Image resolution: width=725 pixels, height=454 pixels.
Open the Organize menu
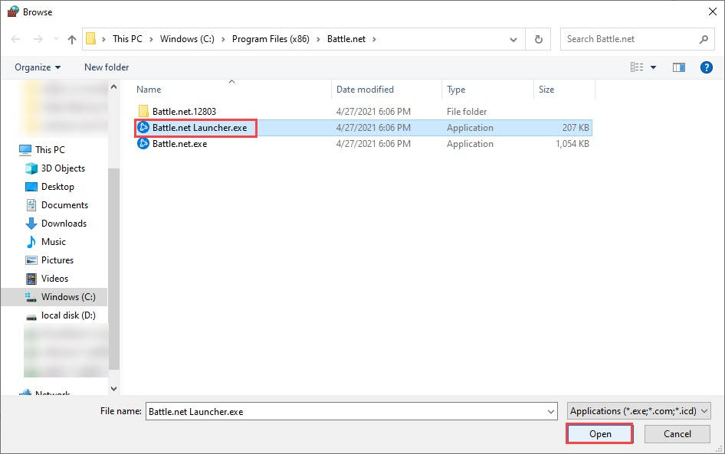(38, 67)
